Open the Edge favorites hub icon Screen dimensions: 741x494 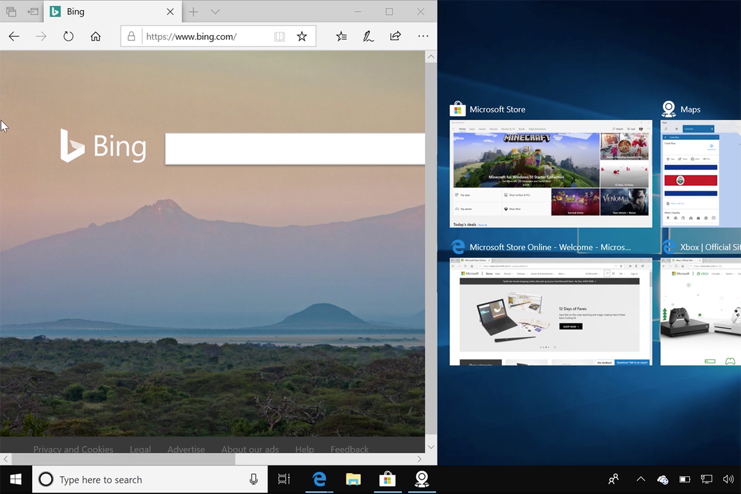click(x=341, y=36)
